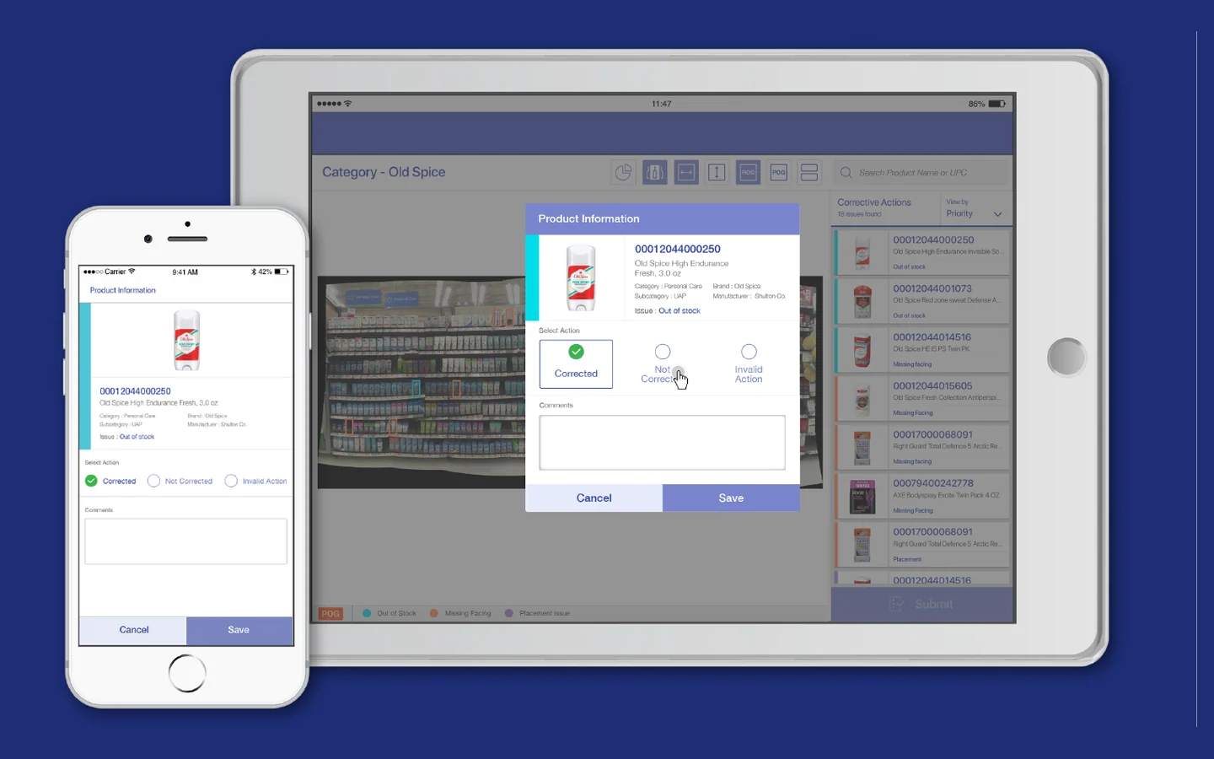The image size is (1214, 759).
Task: Open issue 00012044015605 Old Spice Fresh Collection
Action: [x=922, y=399]
